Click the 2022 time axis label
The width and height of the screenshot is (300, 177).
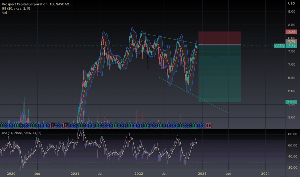138,173
